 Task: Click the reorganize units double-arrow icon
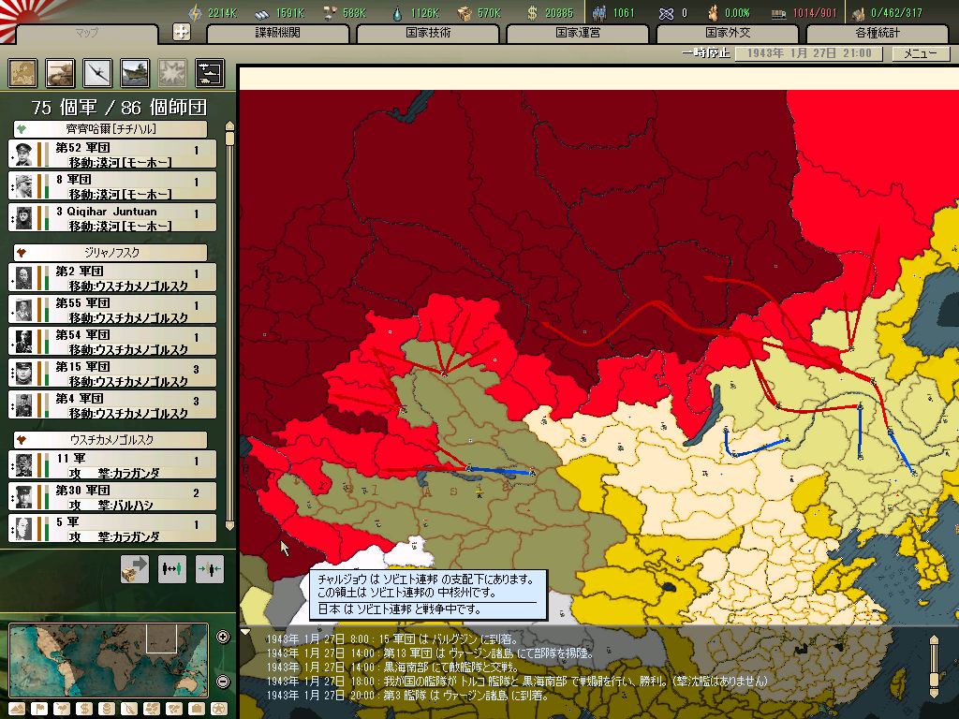[x=172, y=568]
